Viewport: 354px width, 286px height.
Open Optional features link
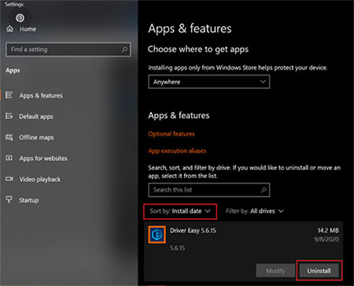point(171,134)
